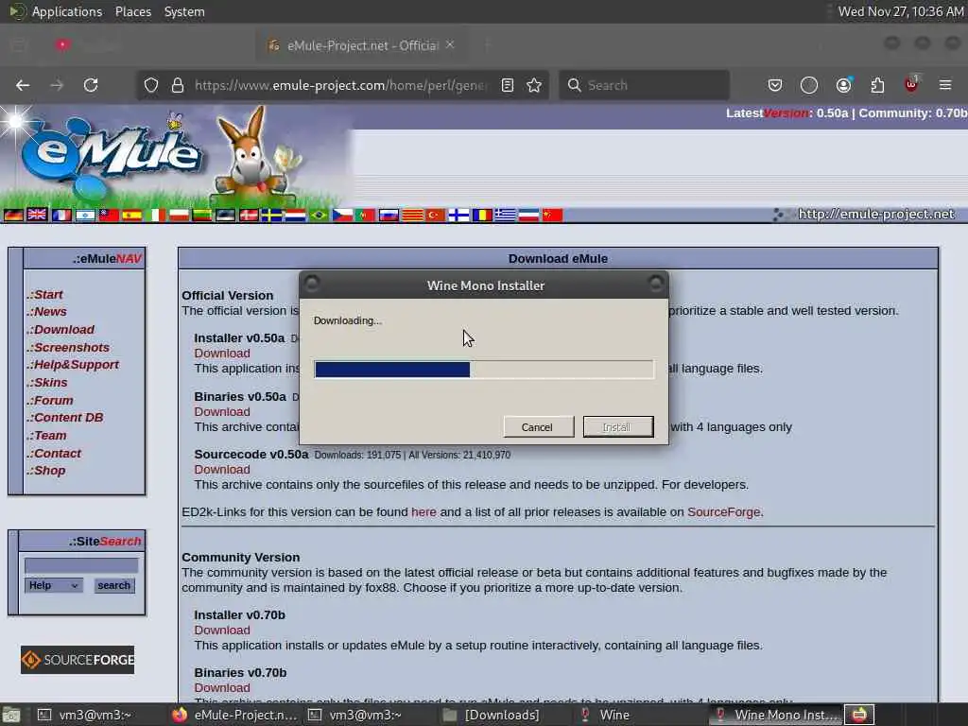Open the ED2k-Links 'here' link

tap(423, 512)
